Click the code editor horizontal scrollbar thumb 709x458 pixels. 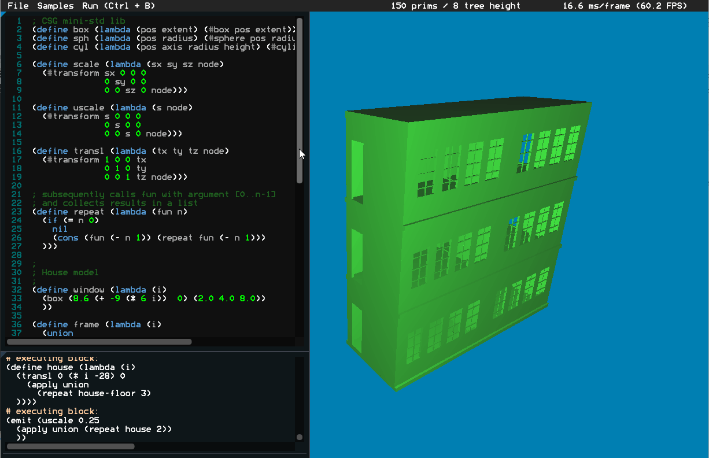tap(99, 342)
